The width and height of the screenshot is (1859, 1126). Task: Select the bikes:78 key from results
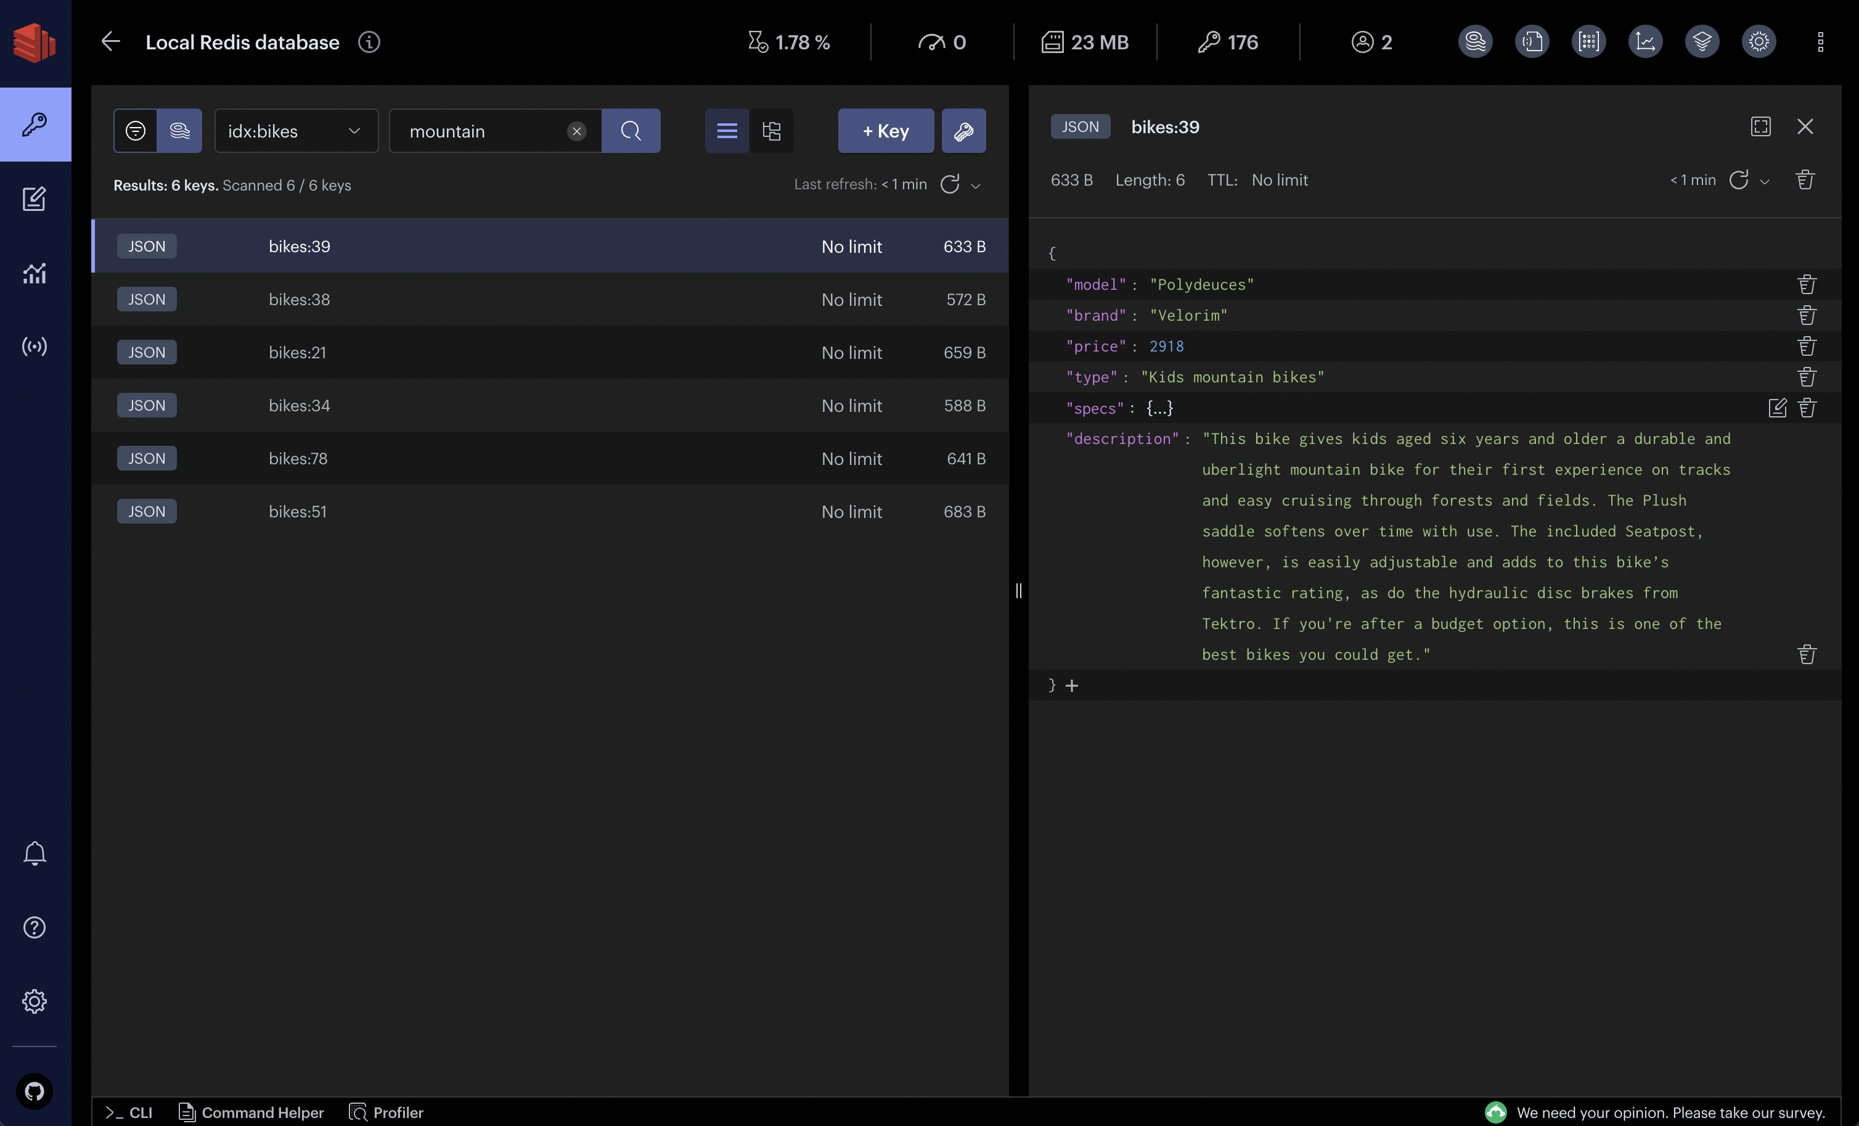click(x=298, y=458)
